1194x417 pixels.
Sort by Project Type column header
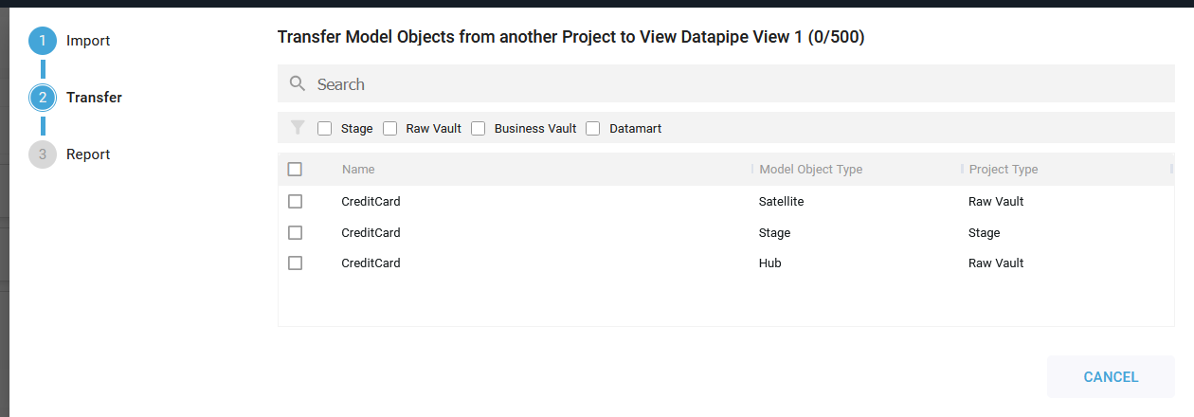1003,170
